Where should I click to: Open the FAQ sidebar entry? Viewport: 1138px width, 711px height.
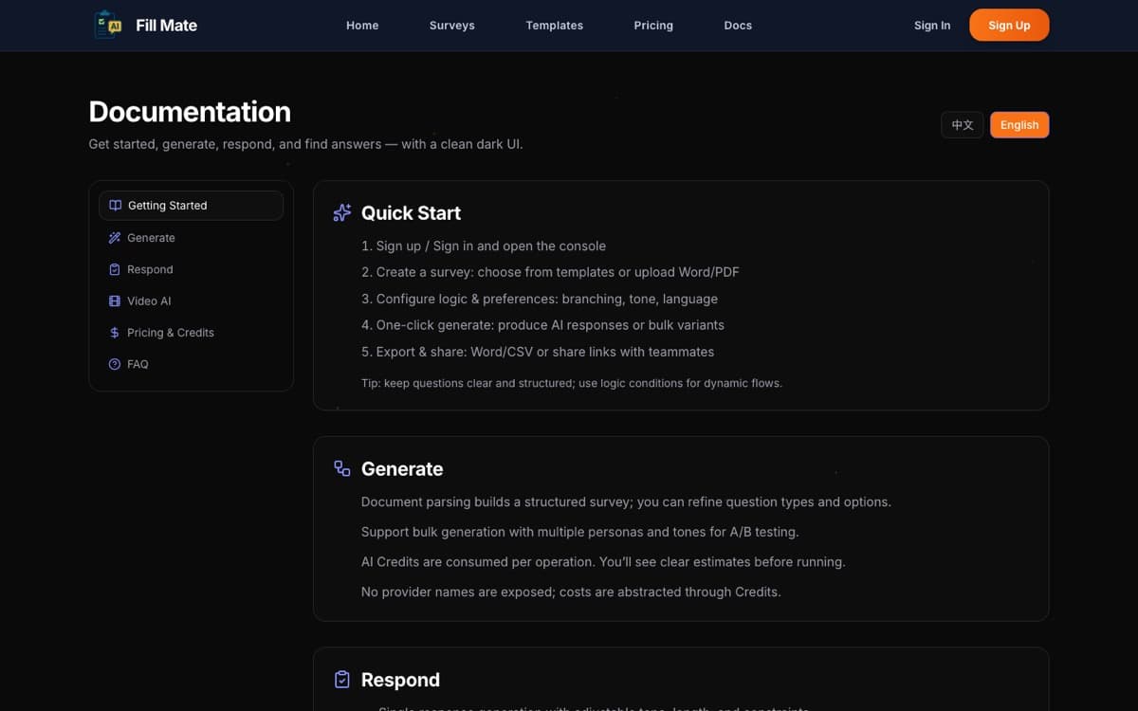click(x=191, y=364)
